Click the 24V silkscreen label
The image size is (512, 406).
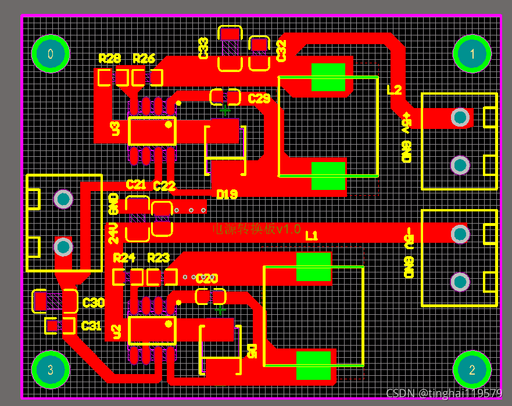click(x=113, y=233)
